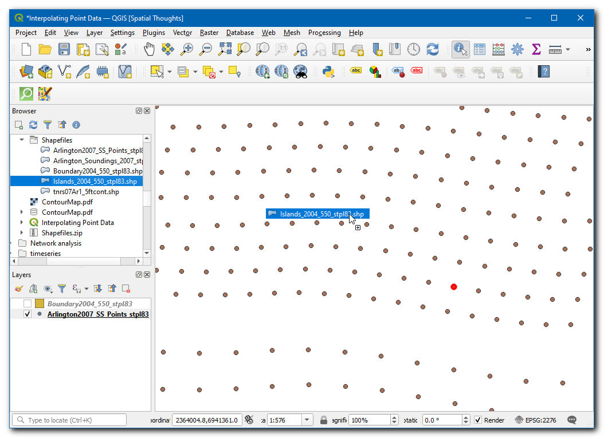Uncheck the Arlington2007_SS_Points_stpl83 layer checkbox

point(27,314)
